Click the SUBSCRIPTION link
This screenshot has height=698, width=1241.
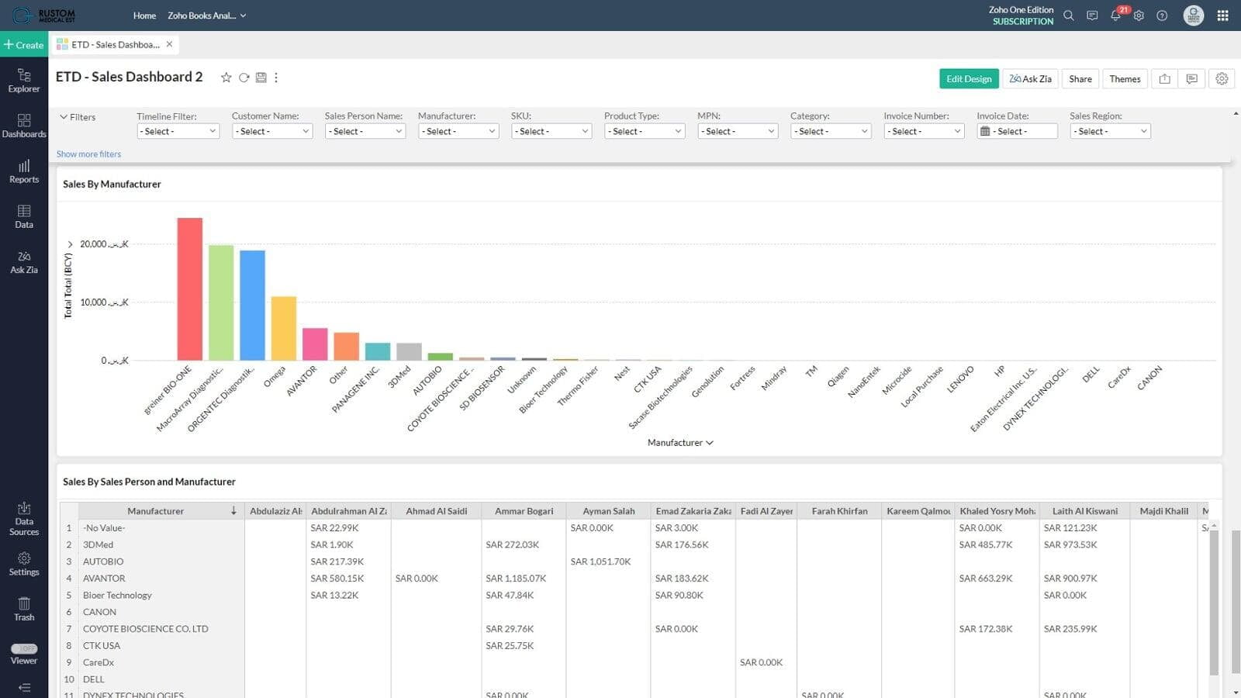pyautogui.click(x=1023, y=22)
